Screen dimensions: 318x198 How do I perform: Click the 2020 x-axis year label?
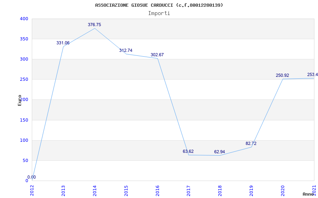(283, 191)
